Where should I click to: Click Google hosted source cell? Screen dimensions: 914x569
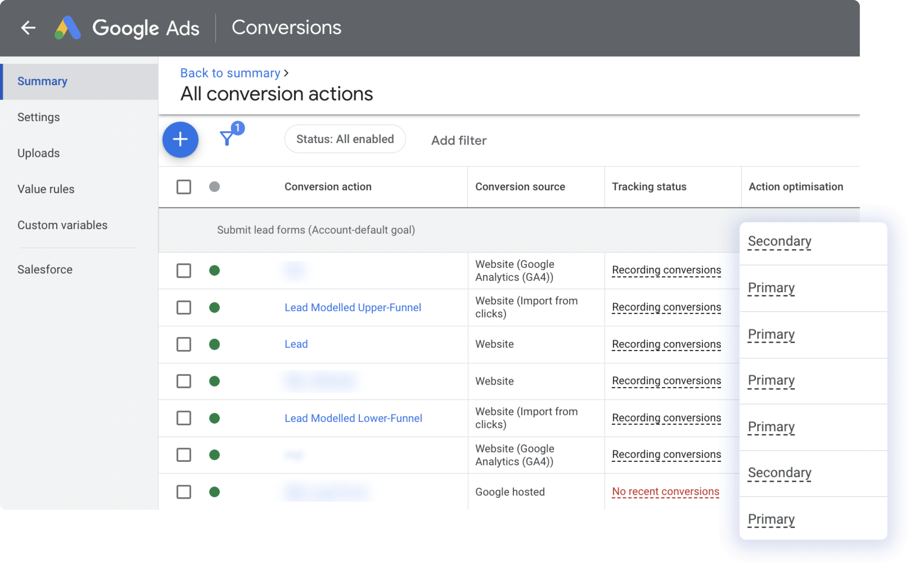[510, 492]
